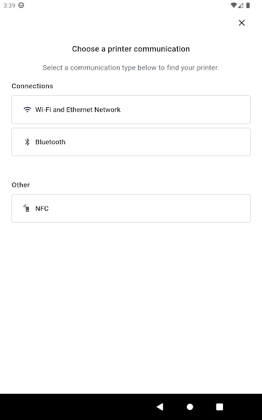This screenshot has height=420, width=262.
Task: Click the Bluetooth symbol icon
Action: pos(27,142)
